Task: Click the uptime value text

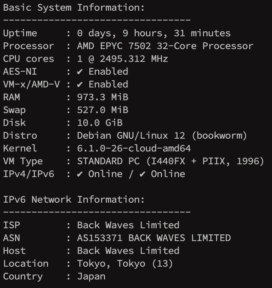Action: (x=154, y=33)
